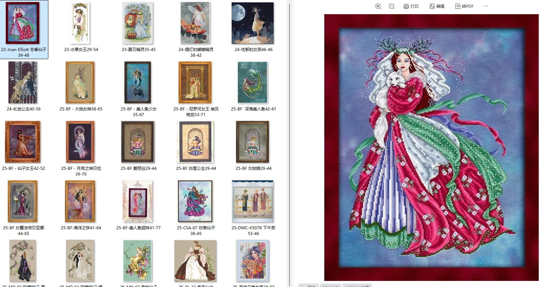Click the file name 25-BF - 尼罗河女王 埃及艳后53-71
Screen dimensions: 539x287
click(x=196, y=112)
